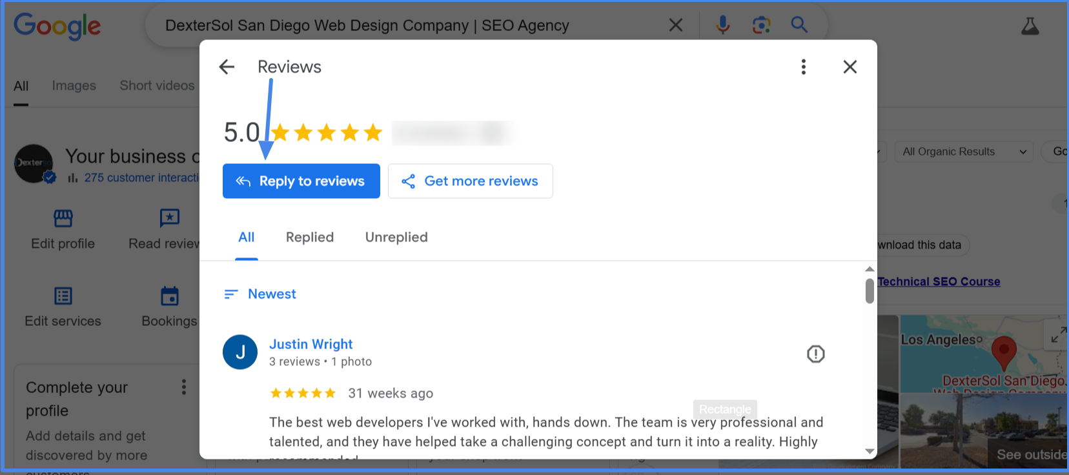
Task: Click Download this data button
Action: pos(923,245)
